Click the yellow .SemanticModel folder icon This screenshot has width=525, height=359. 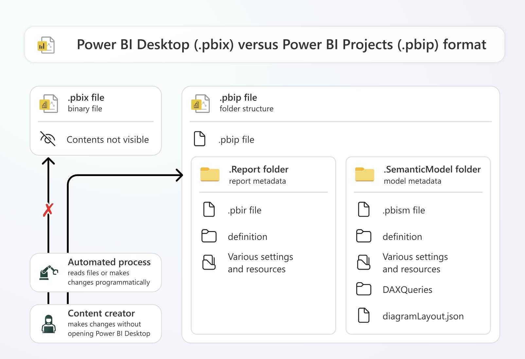[365, 174]
